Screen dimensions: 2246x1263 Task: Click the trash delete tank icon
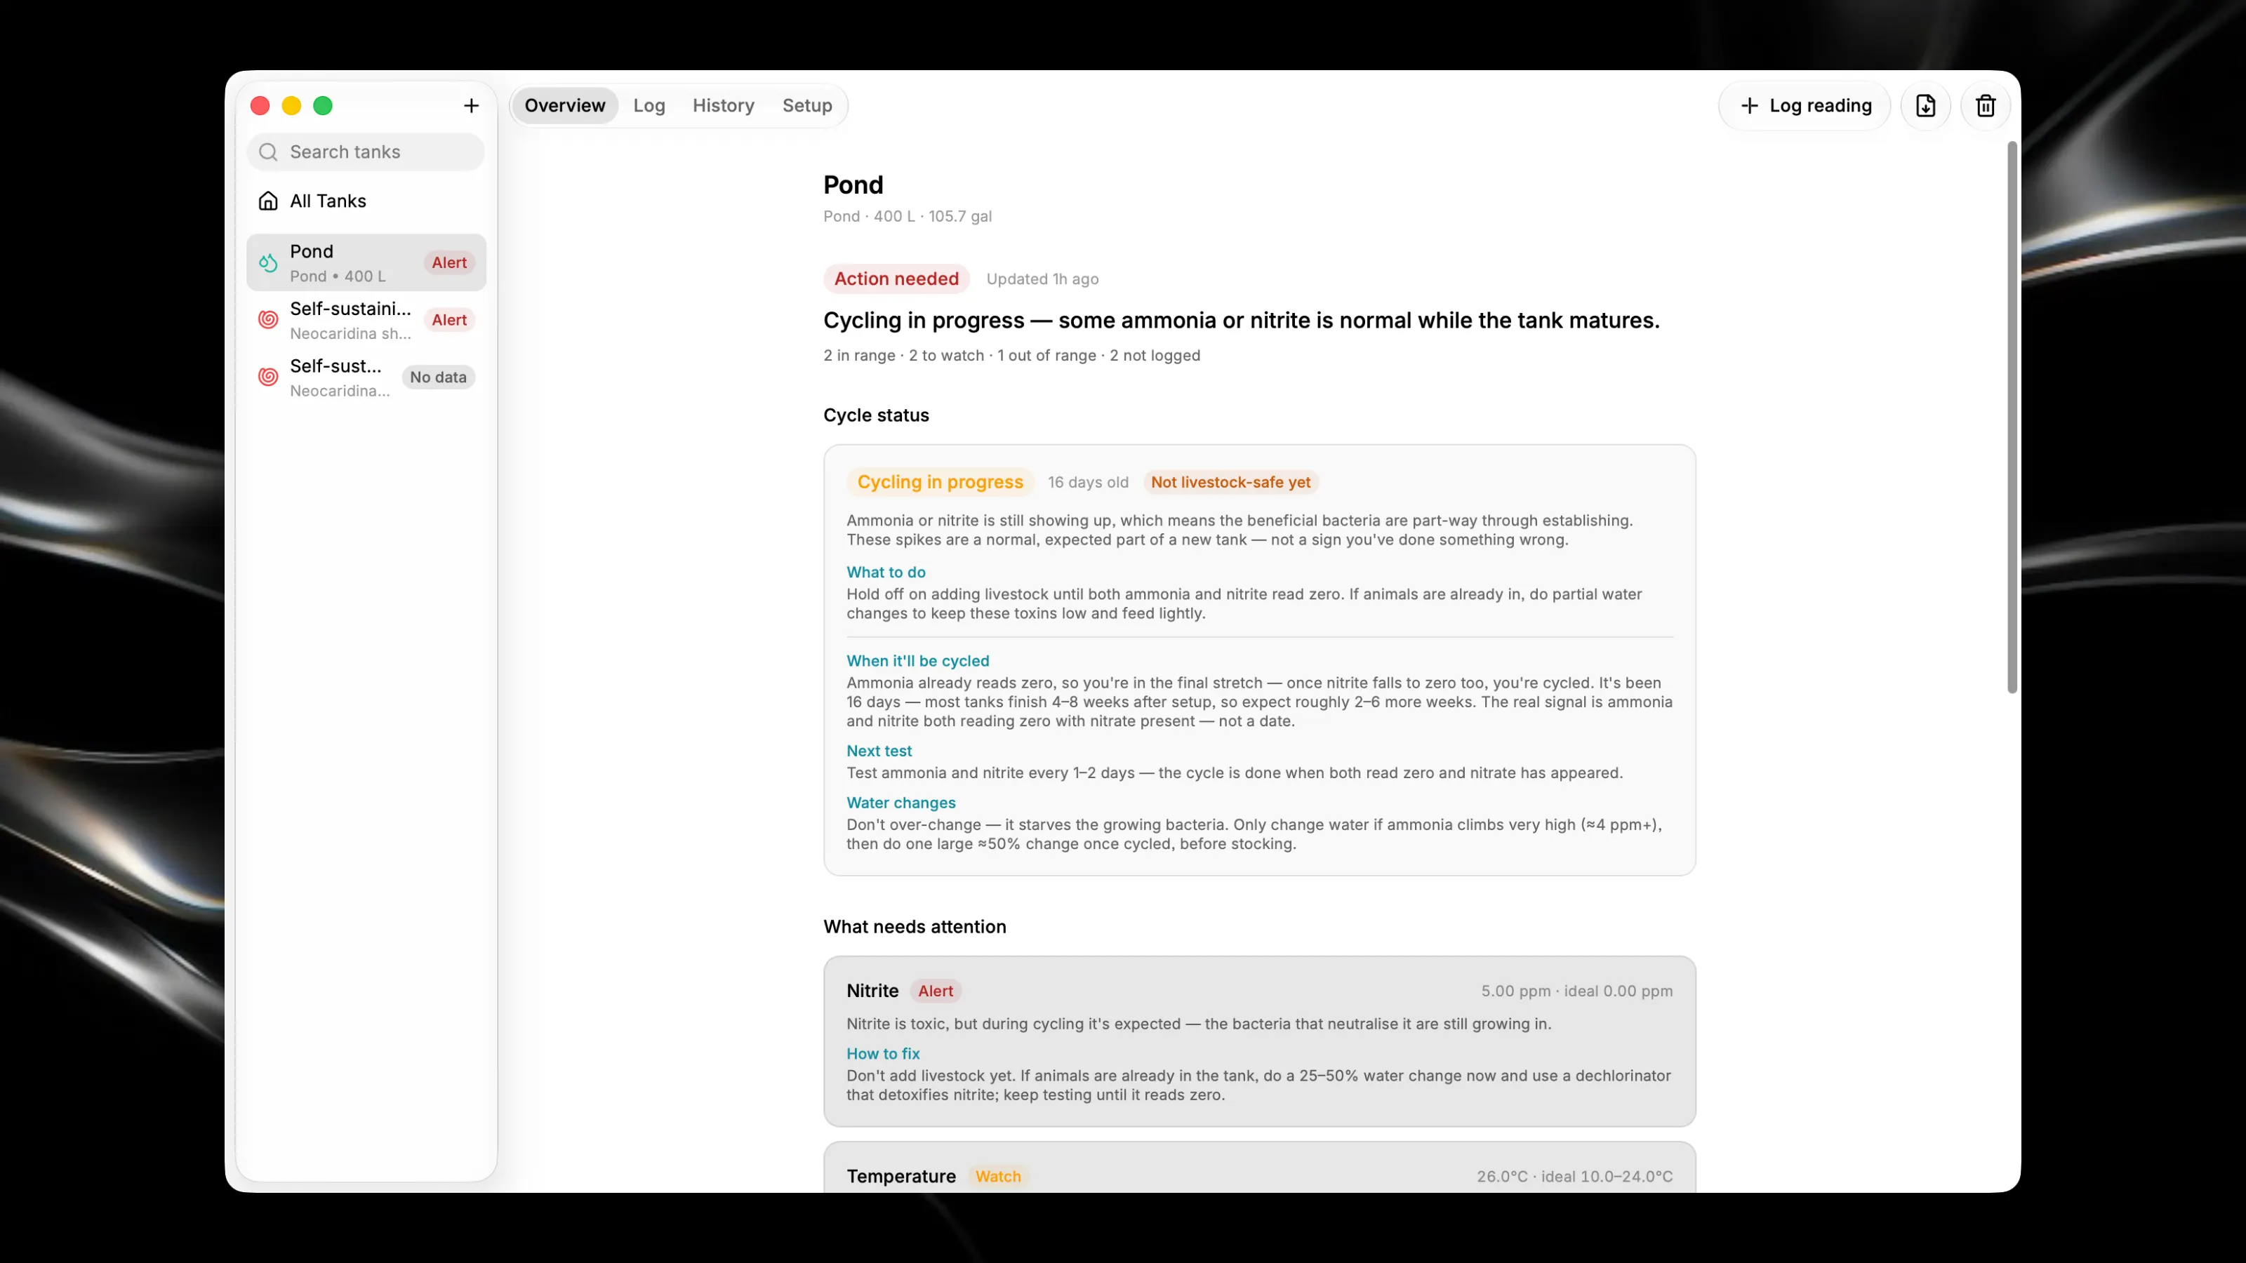[x=1986, y=105]
